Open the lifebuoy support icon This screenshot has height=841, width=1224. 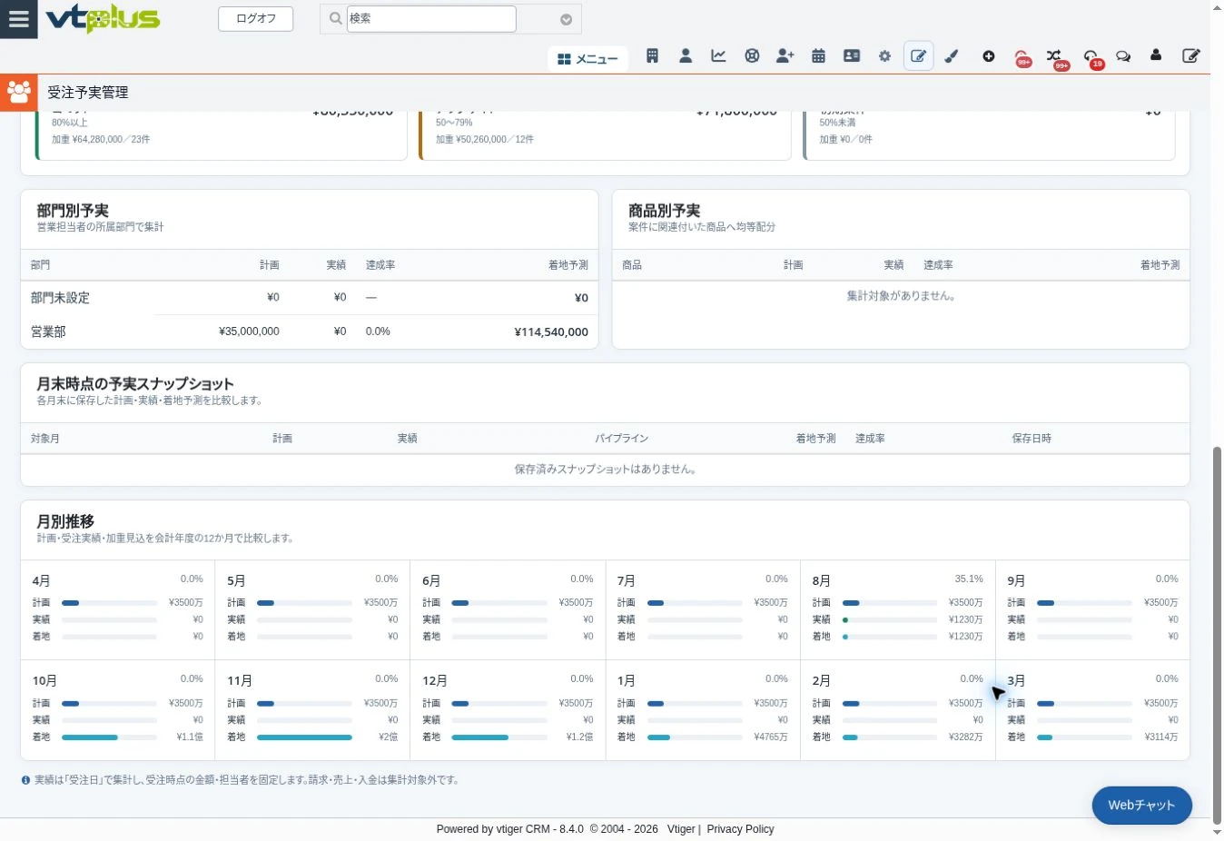tap(752, 56)
